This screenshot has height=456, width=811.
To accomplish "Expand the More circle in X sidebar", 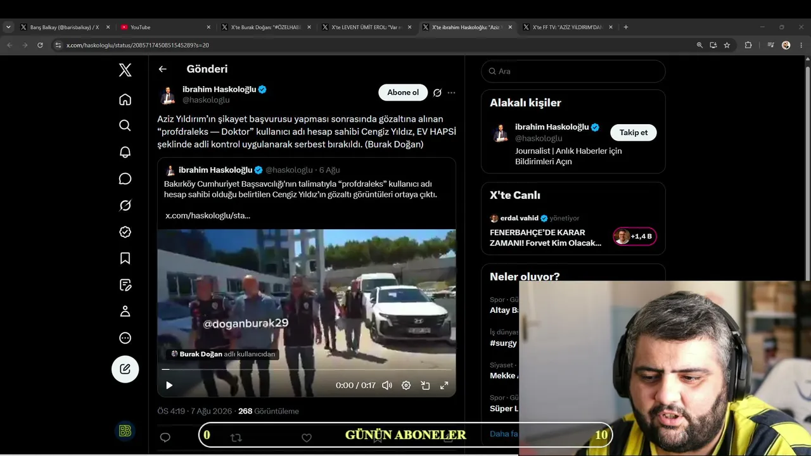I will [125, 338].
